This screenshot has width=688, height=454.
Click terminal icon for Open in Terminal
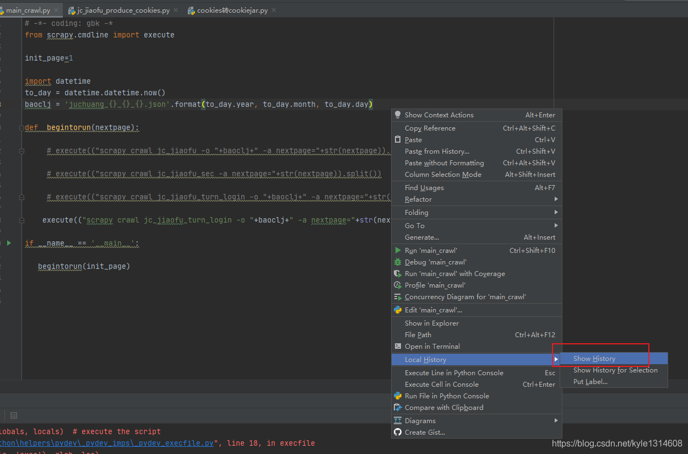point(398,347)
